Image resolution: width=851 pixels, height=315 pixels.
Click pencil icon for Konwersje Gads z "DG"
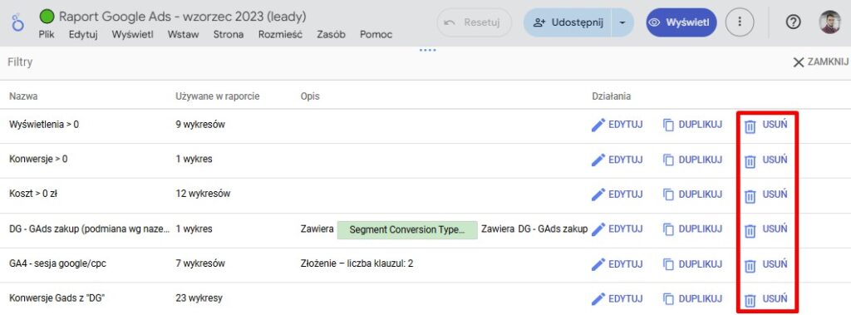tap(598, 298)
